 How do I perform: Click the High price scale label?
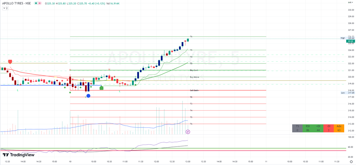[343, 38]
